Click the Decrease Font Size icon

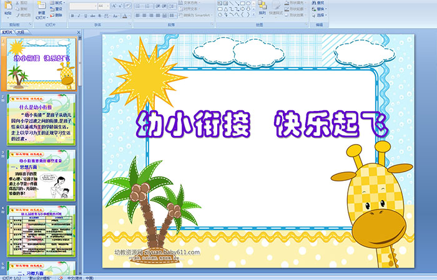[120, 6]
